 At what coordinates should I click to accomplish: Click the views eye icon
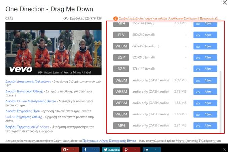pyautogui.click(x=66, y=18)
